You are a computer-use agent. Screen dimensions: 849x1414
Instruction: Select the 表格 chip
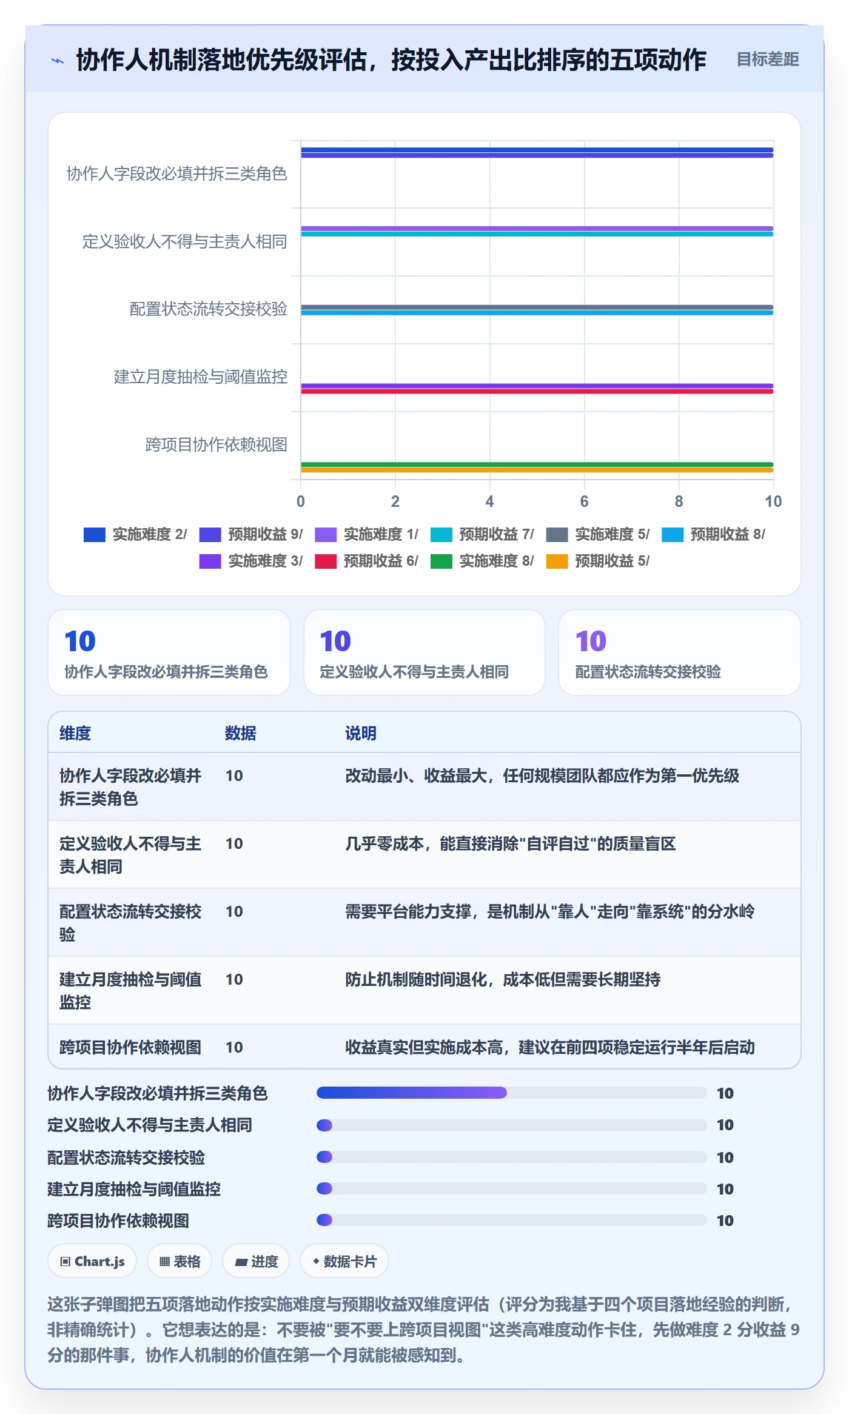click(180, 1262)
